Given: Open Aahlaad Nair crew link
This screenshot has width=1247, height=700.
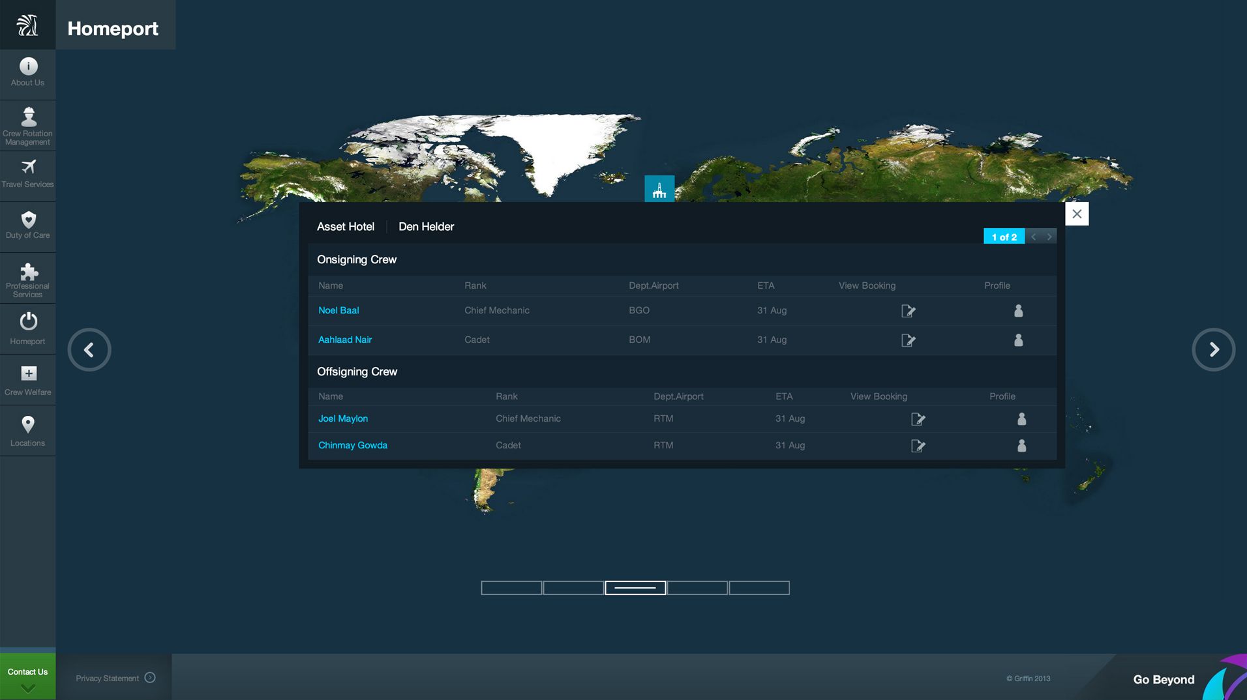Looking at the screenshot, I should (x=345, y=340).
